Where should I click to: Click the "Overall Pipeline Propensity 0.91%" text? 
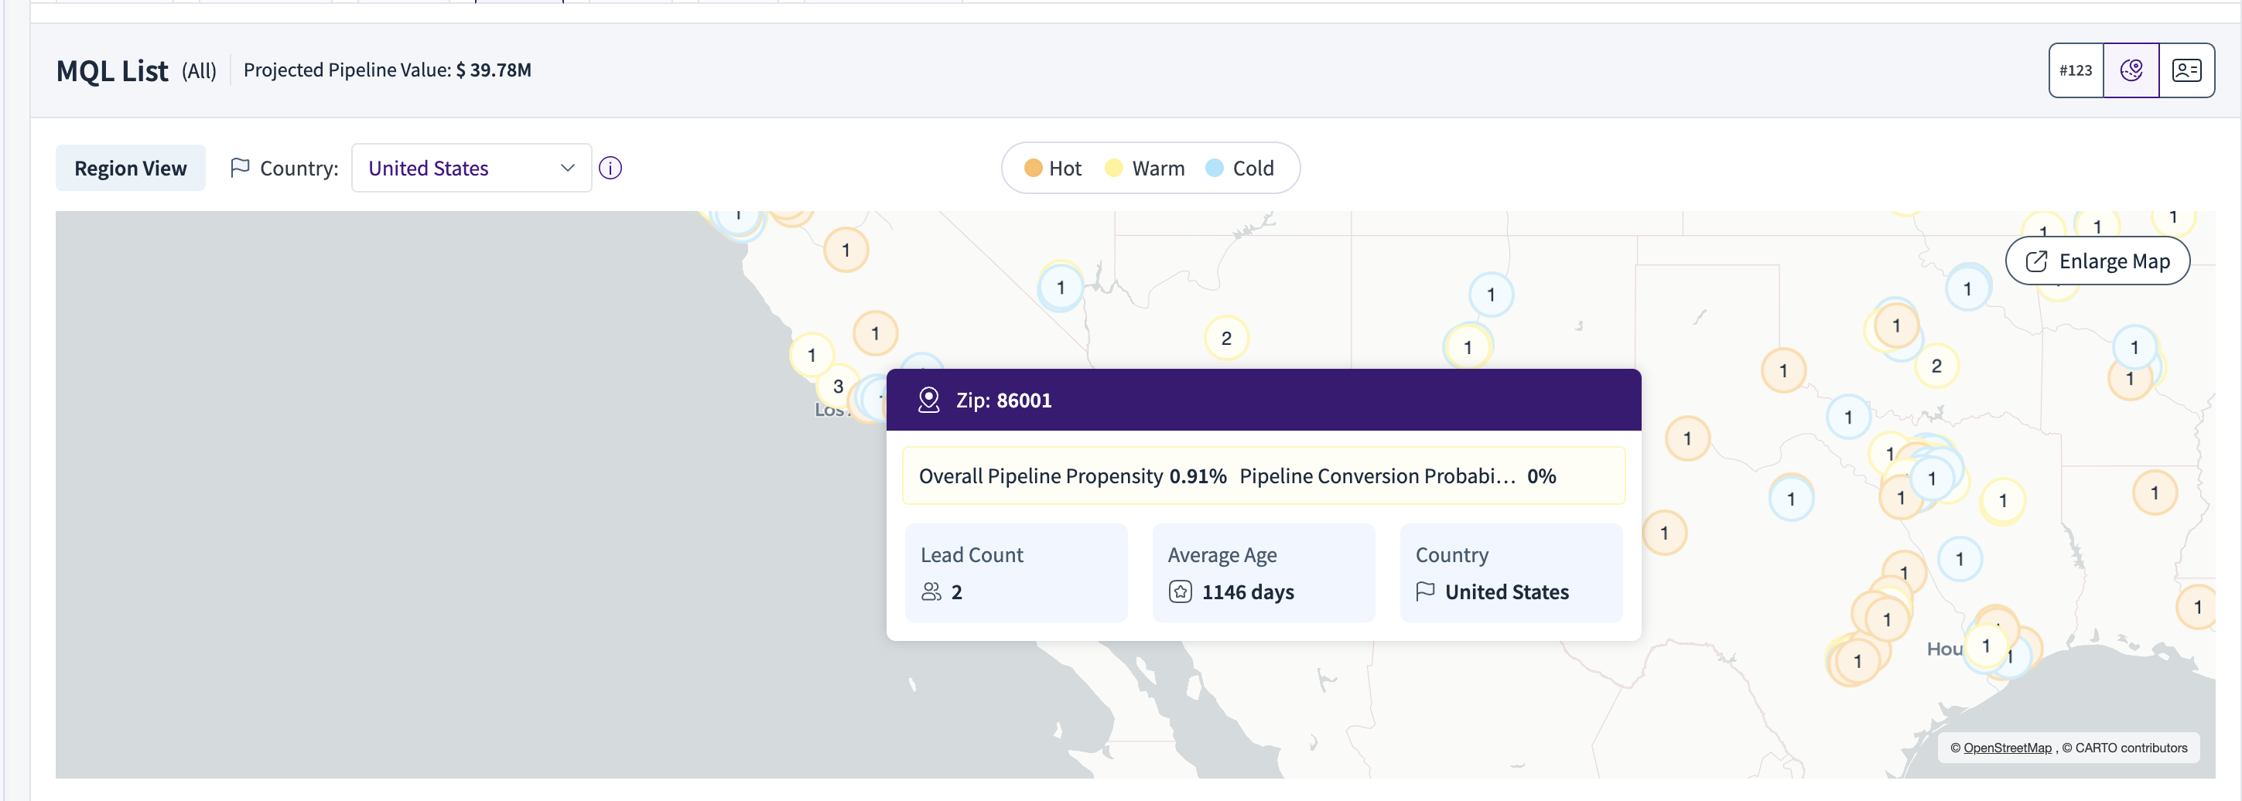[x=1072, y=475]
